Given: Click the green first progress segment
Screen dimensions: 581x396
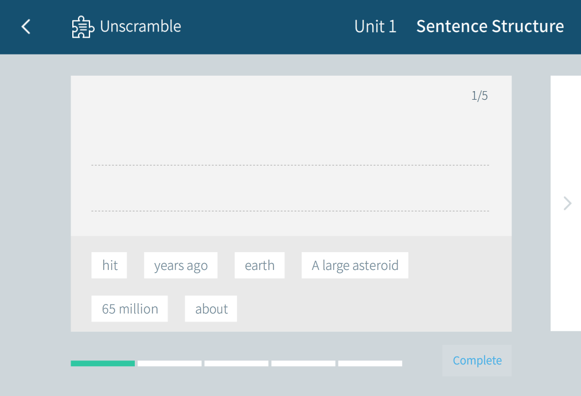Looking at the screenshot, I should coord(103,363).
